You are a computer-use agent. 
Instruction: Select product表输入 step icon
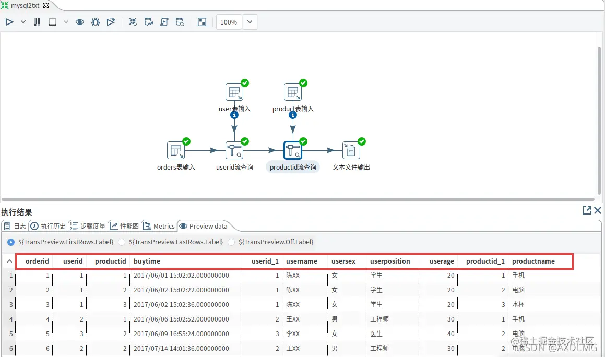[x=293, y=92]
